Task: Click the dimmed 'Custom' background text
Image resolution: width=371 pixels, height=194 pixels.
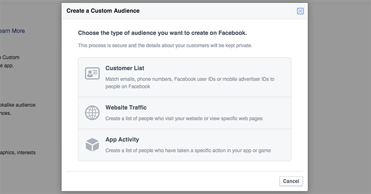Action: [11, 58]
